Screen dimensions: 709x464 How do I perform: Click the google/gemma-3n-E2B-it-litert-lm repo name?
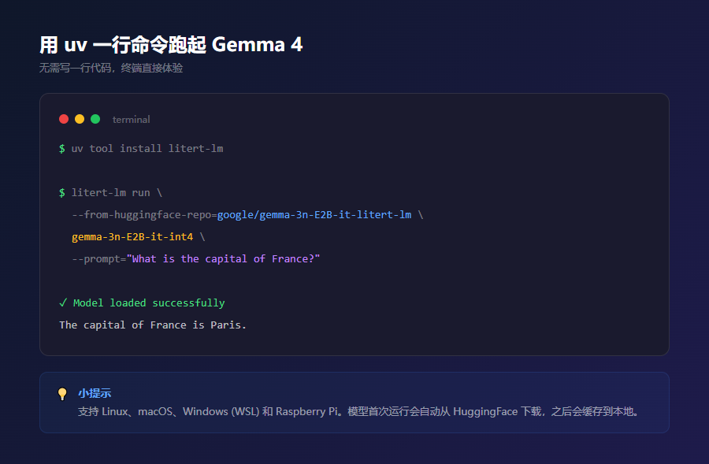click(314, 214)
